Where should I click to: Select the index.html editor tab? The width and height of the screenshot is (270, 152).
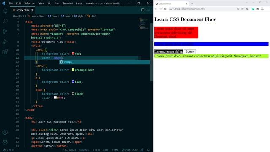tap(23, 10)
